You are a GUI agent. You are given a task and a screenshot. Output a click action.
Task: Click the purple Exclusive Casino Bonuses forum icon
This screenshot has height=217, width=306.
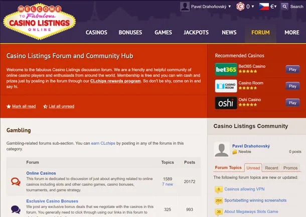(x=16, y=209)
